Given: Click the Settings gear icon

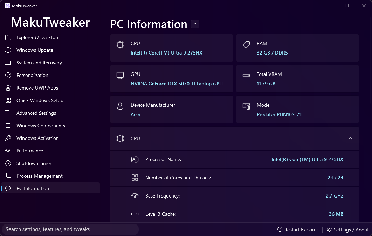Looking at the screenshot, I should 329,229.
